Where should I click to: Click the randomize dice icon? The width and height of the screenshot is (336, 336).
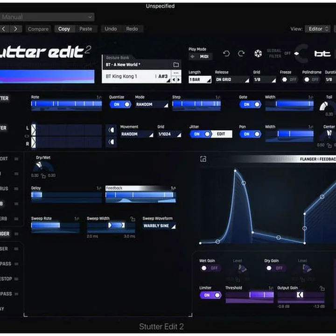pyautogui.click(x=258, y=53)
